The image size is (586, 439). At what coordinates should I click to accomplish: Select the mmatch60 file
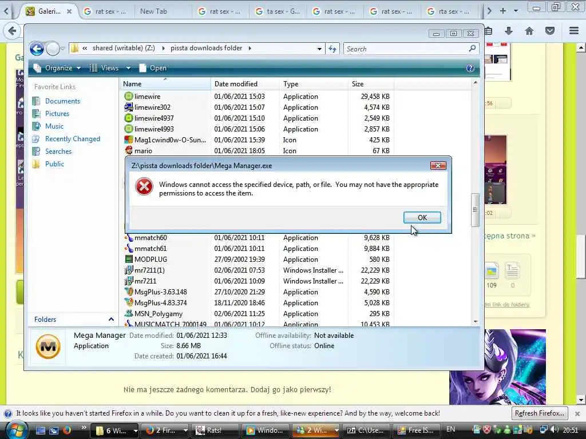tap(151, 238)
